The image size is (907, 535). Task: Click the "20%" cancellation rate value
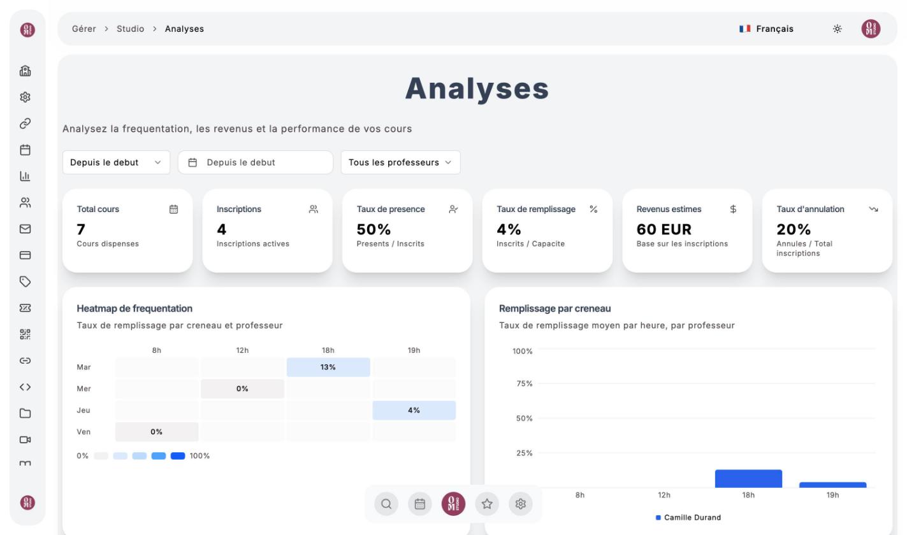point(794,229)
